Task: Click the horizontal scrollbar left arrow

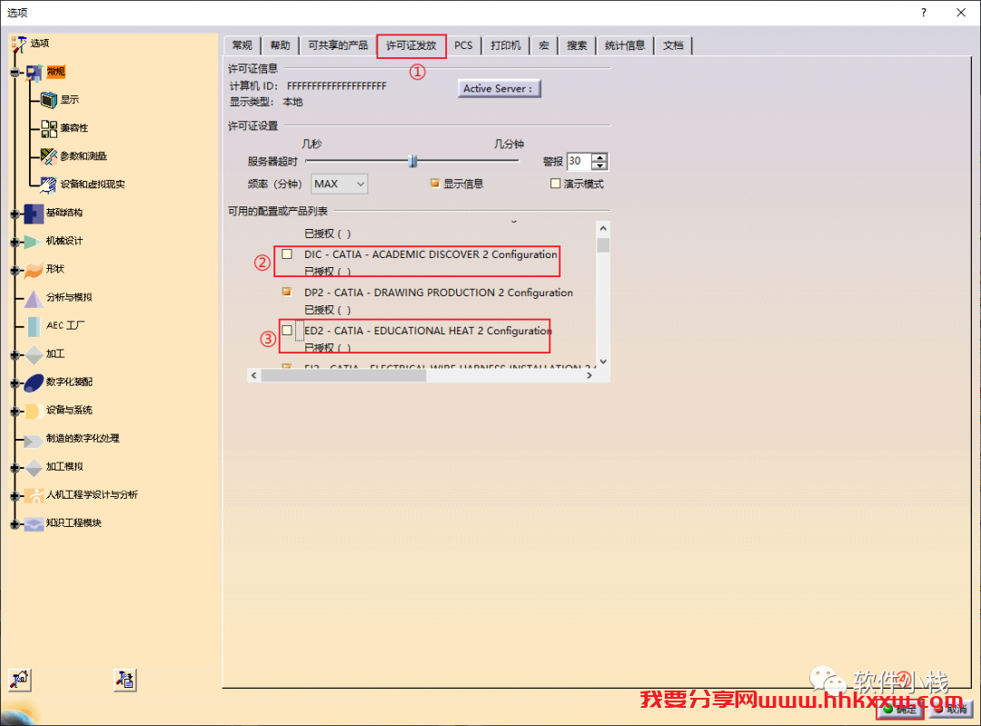Action: 253,375
